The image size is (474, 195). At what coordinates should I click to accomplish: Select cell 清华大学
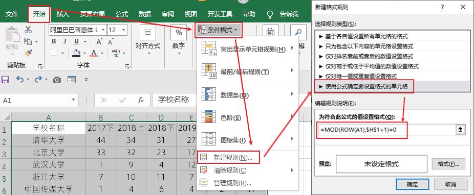[x=48, y=140]
